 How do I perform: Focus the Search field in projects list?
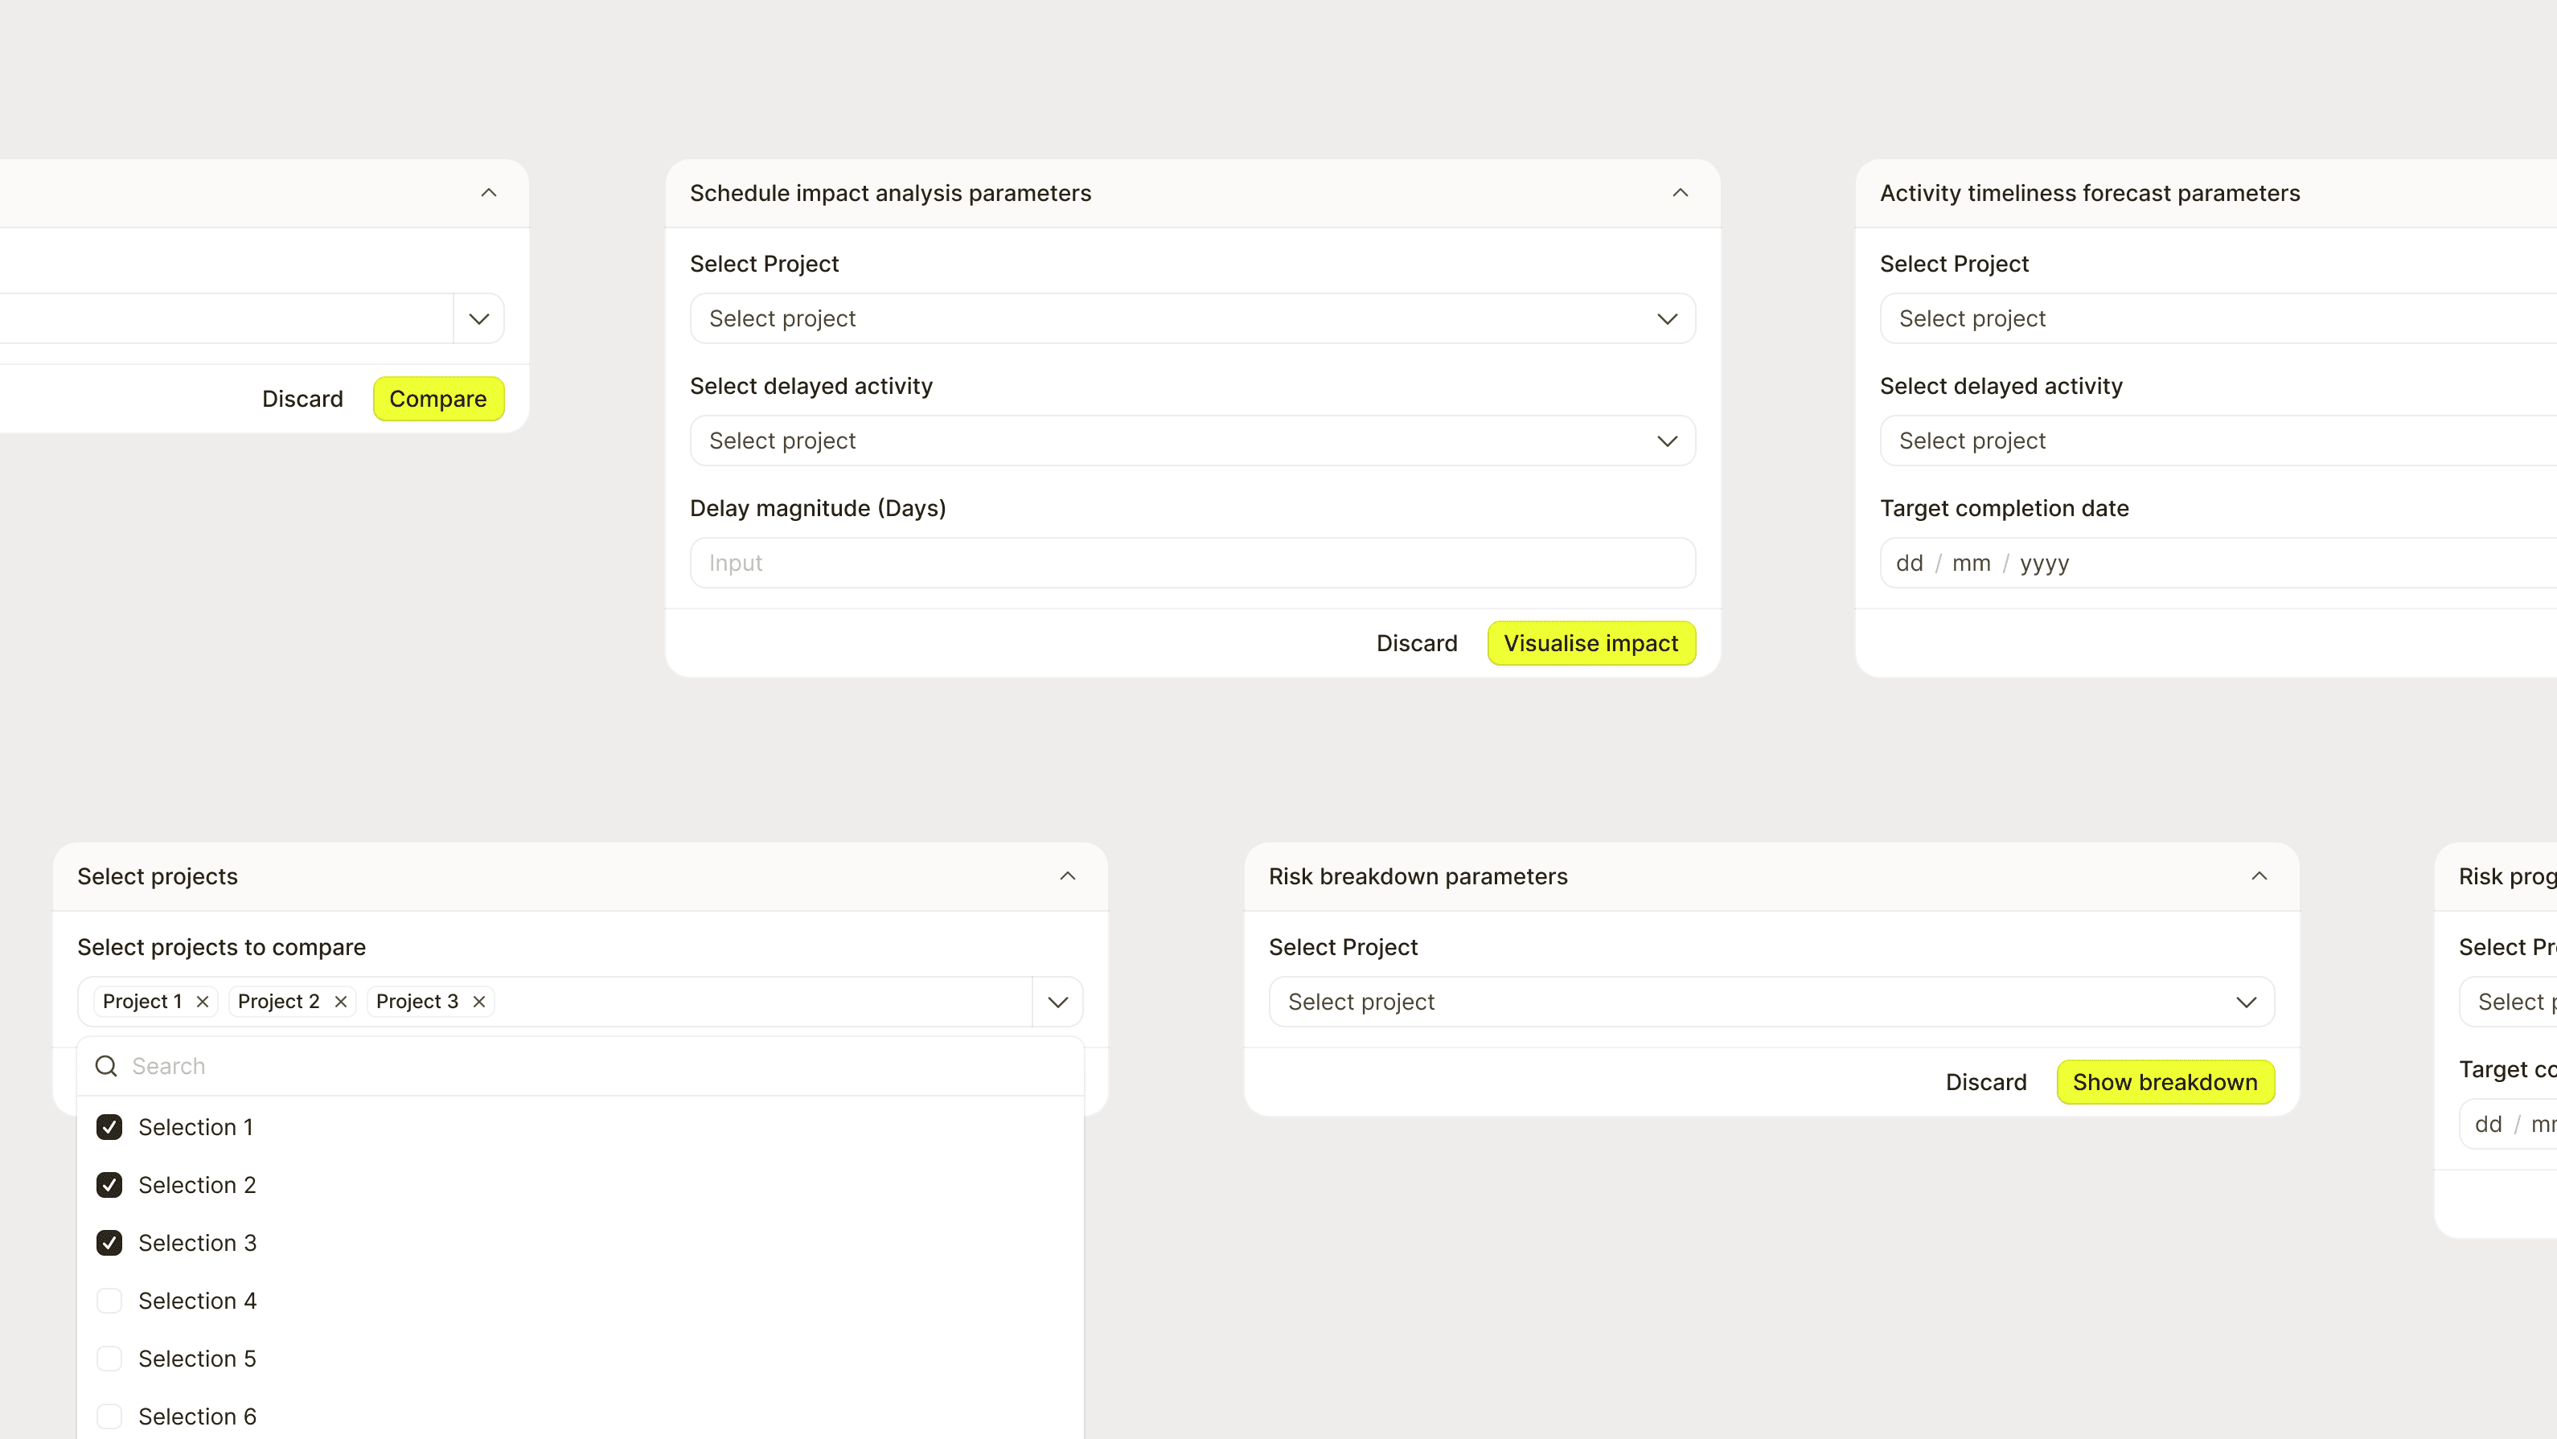point(581,1066)
